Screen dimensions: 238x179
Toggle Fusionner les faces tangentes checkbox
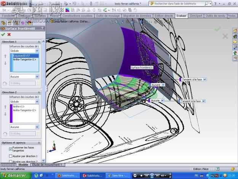coord(11,149)
